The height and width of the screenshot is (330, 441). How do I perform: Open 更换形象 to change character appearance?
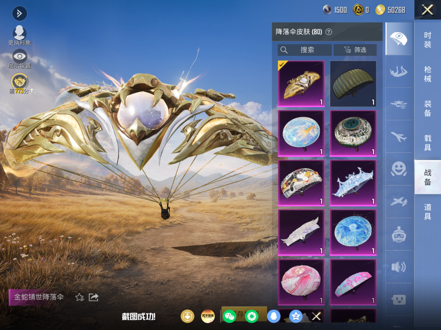point(20,35)
